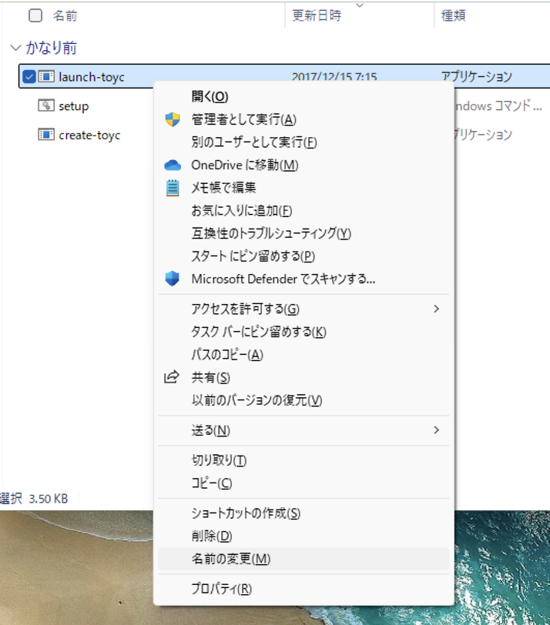Screen dimensions: 550x625
Task: Click the launch-toyc file name
Action: [x=92, y=76]
